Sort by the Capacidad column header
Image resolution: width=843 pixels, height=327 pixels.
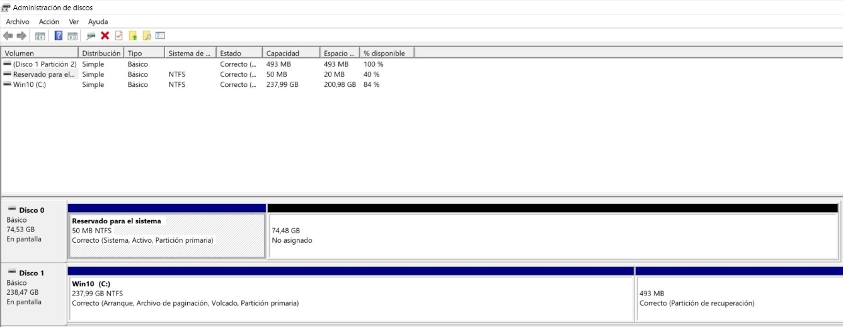290,53
